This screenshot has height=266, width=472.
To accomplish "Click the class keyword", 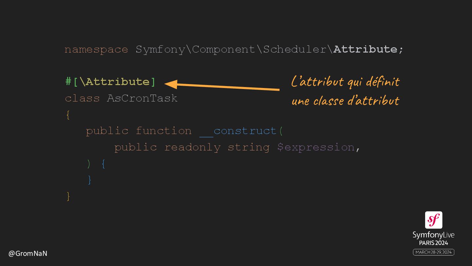I will click(x=82, y=98).
